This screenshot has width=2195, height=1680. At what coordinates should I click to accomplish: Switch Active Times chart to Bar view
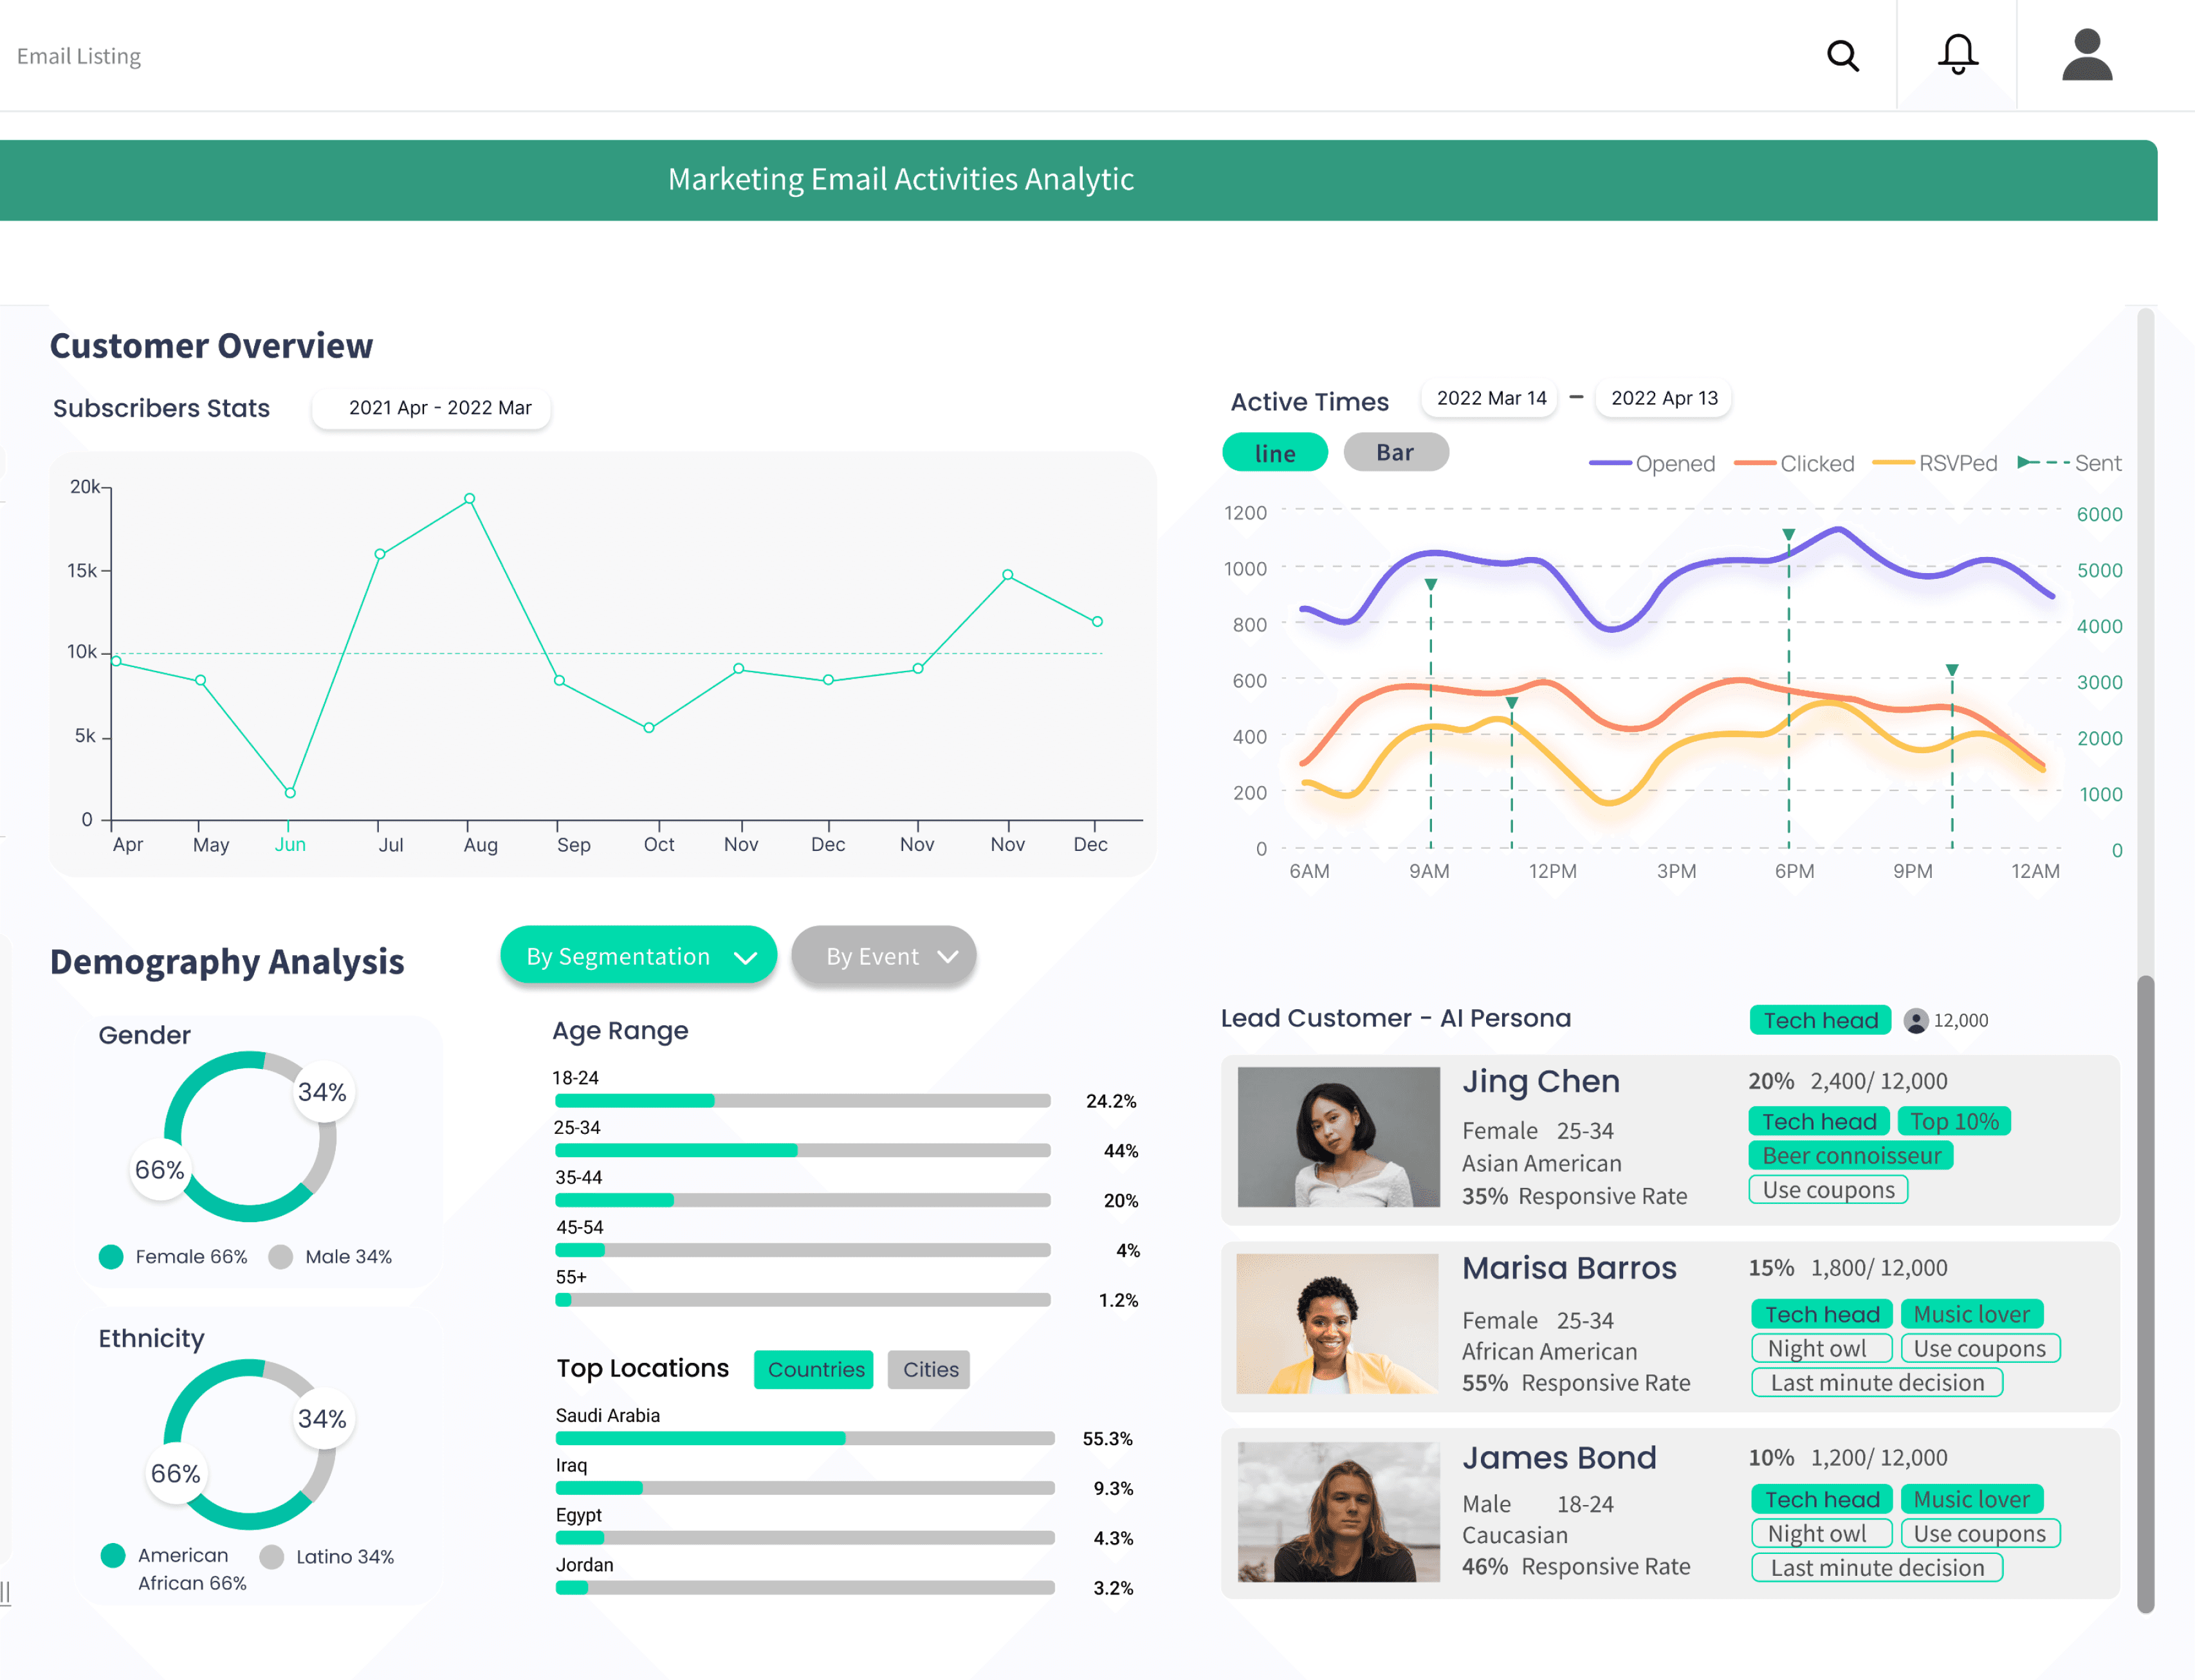1395,452
